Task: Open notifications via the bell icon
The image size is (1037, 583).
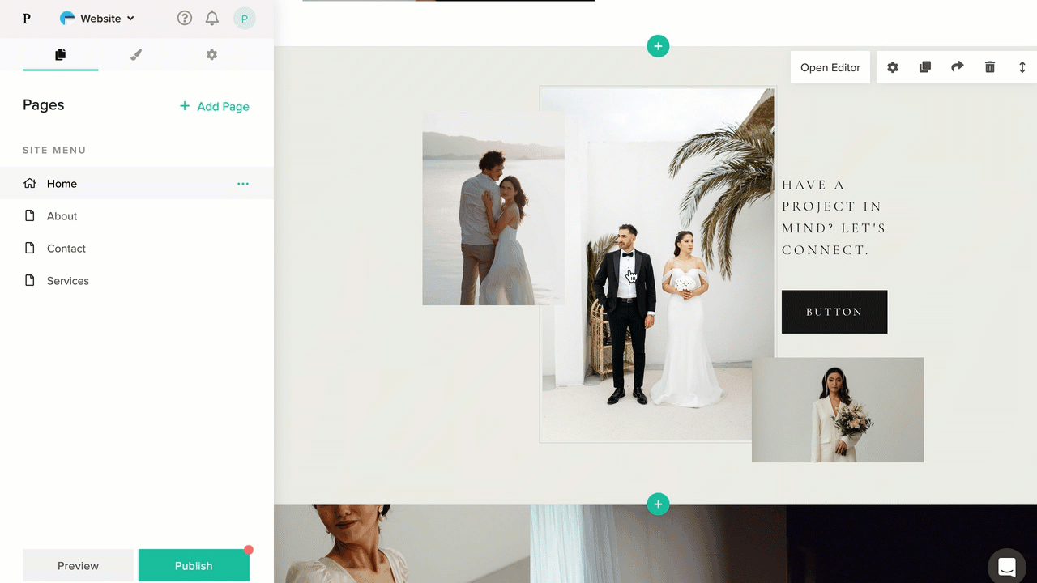Action: 211,18
